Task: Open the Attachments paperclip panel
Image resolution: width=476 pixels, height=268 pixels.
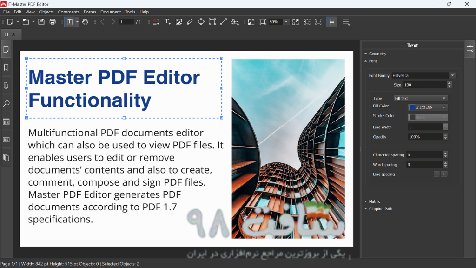Action: [6, 86]
